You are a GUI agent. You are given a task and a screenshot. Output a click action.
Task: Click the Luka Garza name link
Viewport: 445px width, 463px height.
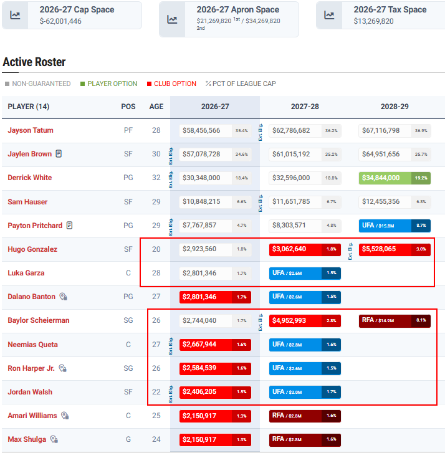26,273
